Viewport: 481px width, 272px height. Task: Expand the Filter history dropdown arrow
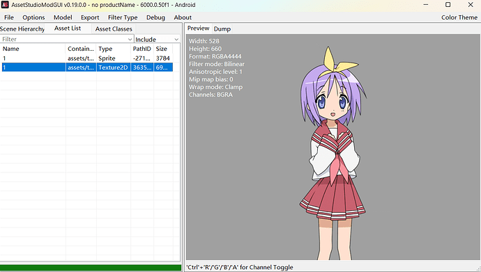[x=130, y=39]
